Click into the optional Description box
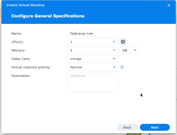This screenshot has height=135, width=177. 92,82
